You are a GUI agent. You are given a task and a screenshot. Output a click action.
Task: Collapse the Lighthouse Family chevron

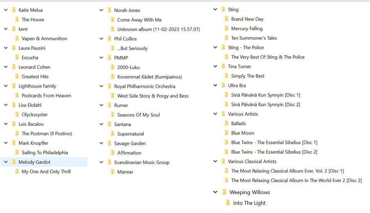[x=6, y=86]
